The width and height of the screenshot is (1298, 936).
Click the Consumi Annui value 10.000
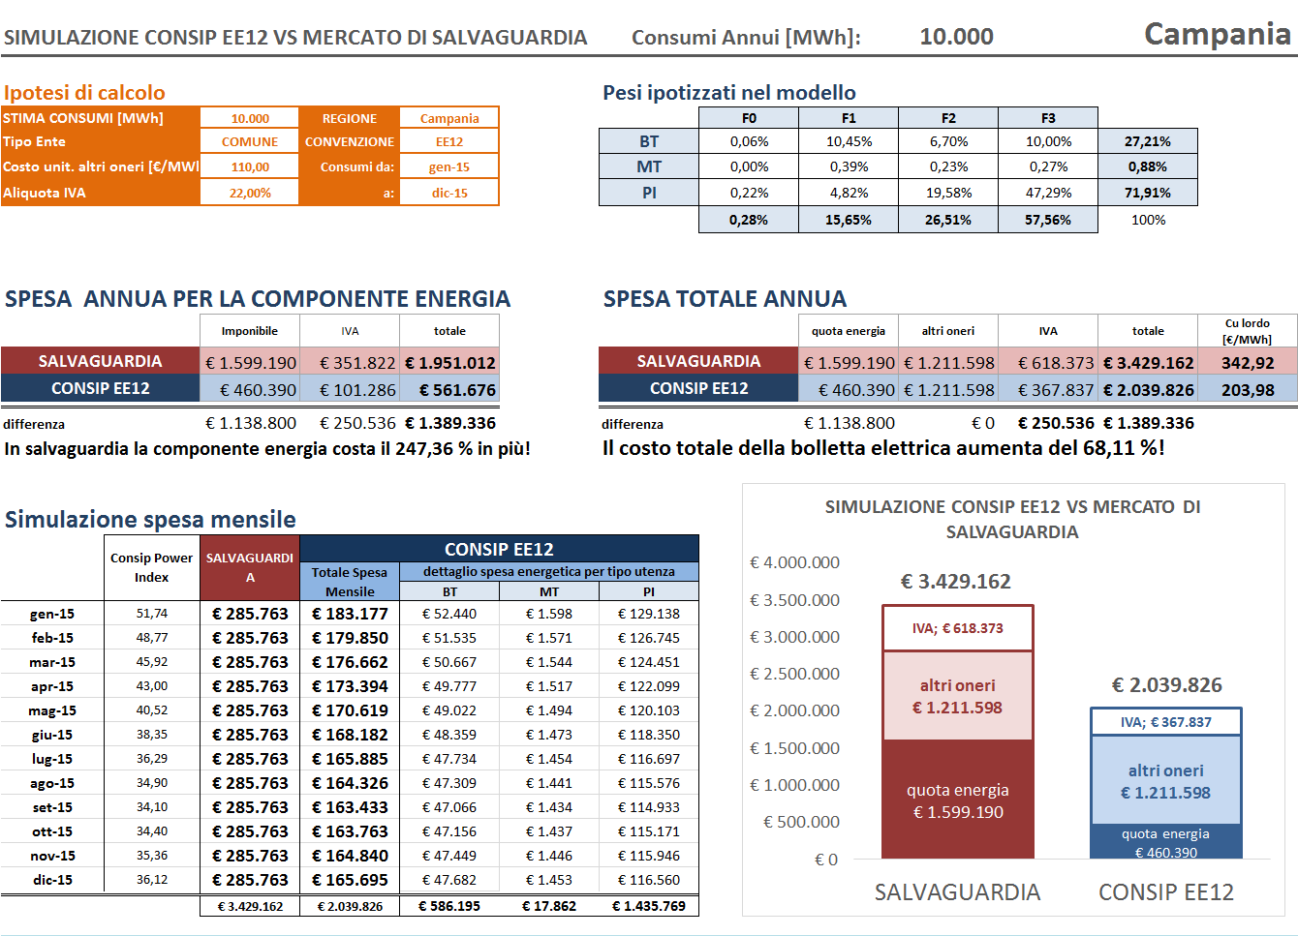956,37
